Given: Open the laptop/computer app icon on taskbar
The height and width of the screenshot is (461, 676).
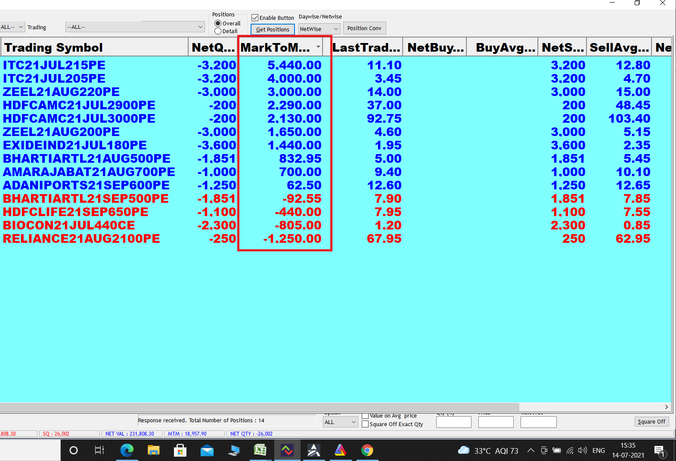Looking at the screenshot, I should point(234,451).
